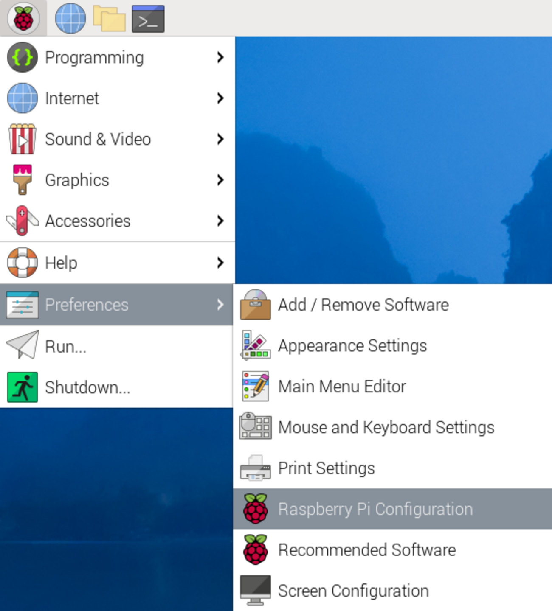Expand the Sound & Video submenu arrow
Viewport: 552px width, 611px height.
click(220, 139)
